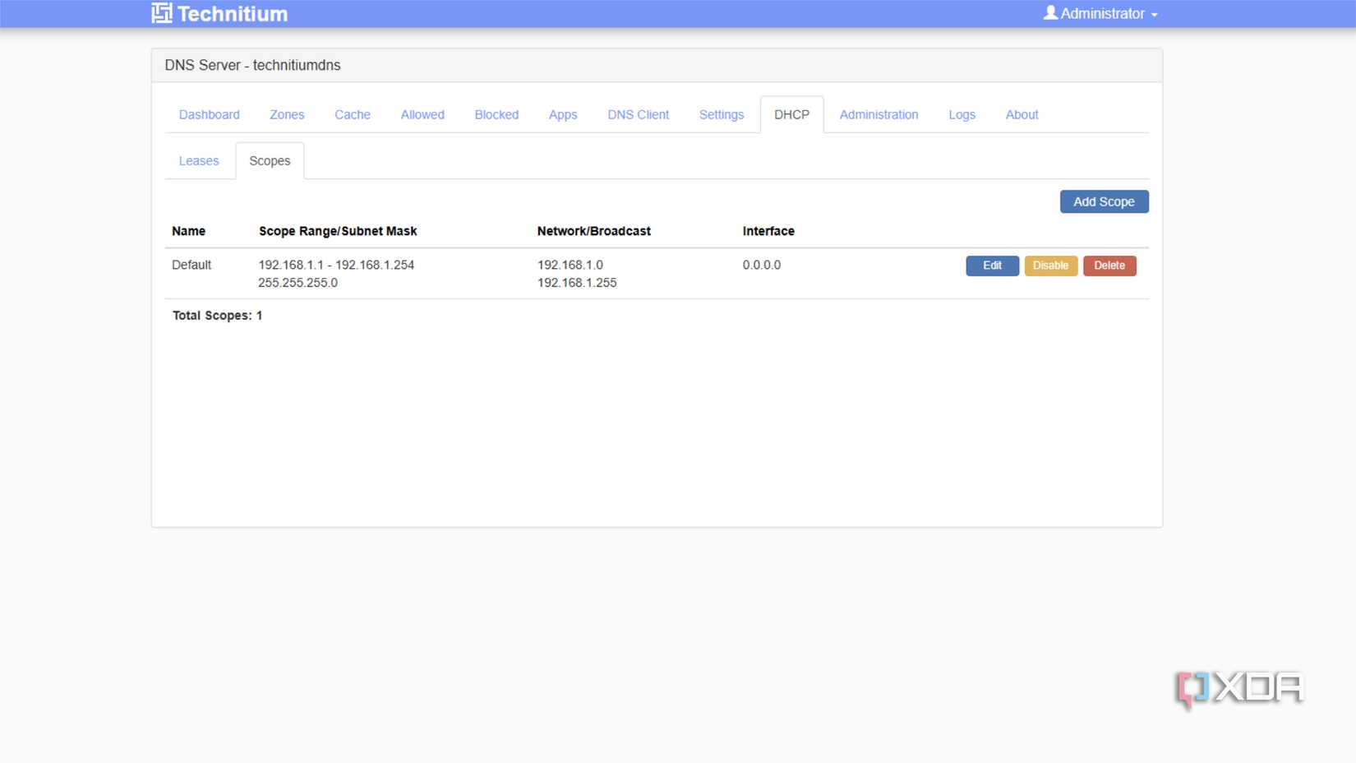Switch to the Administration tab
Screen dimensions: 1356x763
(879, 114)
